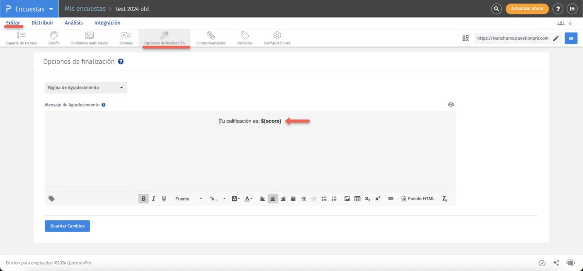Image resolution: width=583 pixels, height=271 pixels.
Task: Open text background color dropdown
Action: click(x=236, y=199)
